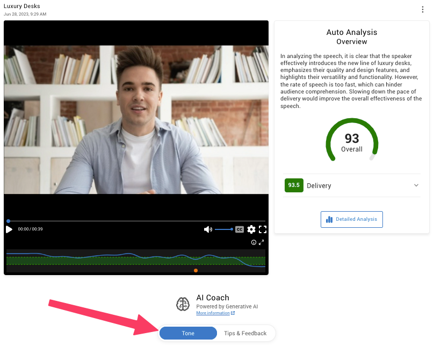Click the AI Coach brain icon
The width and height of the screenshot is (434, 346).
[x=183, y=304]
